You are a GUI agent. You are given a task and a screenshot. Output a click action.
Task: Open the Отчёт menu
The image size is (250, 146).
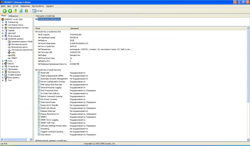click(x=16, y=6)
